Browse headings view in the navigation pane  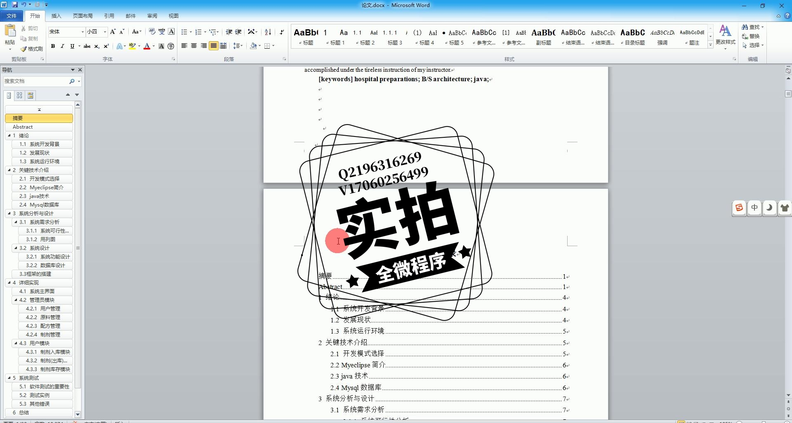point(9,95)
